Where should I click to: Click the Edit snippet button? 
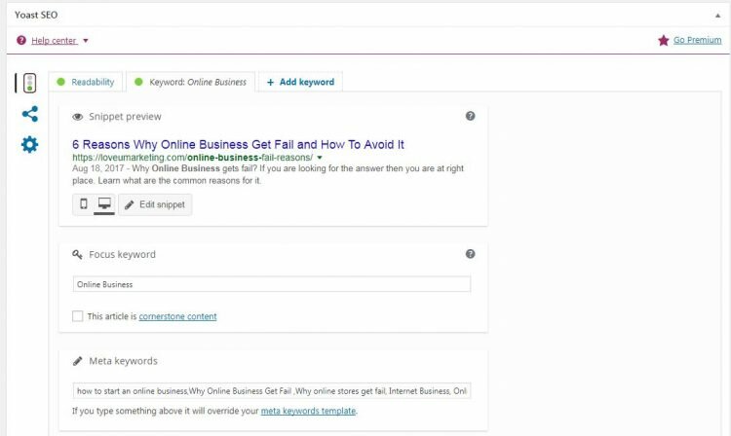click(155, 204)
